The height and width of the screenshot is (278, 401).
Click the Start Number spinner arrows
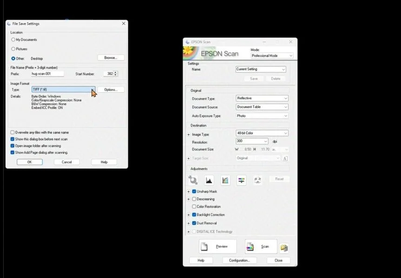pos(116,74)
